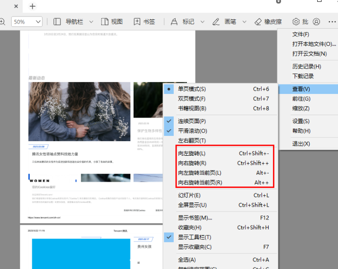Toggle 平滑滚动(O) checkmark
The height and width of the screenshot is (269, 338).
220,131
